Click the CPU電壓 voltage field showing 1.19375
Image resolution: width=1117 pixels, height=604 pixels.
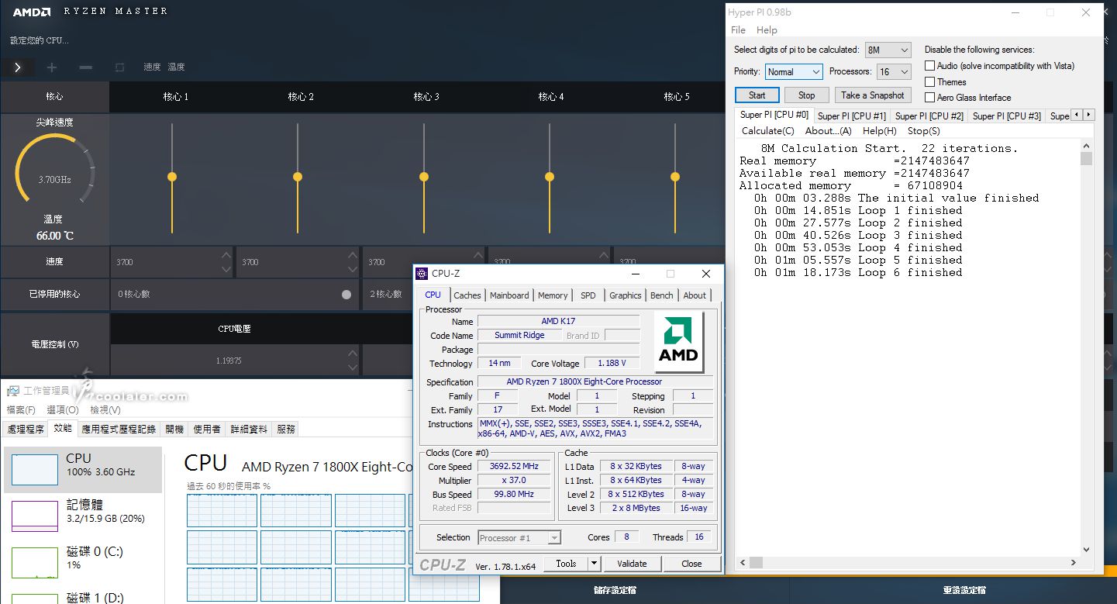tap(234, 361)
